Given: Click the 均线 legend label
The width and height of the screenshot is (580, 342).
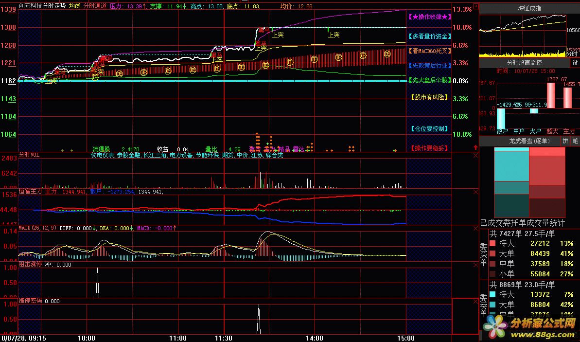Looking at the screenshot, I should click(74, 6).
